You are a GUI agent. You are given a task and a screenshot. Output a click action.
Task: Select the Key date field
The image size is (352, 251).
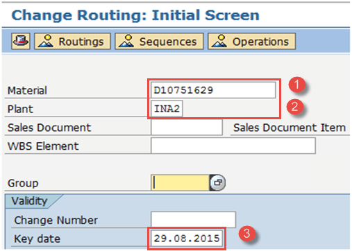pos(187,238)
